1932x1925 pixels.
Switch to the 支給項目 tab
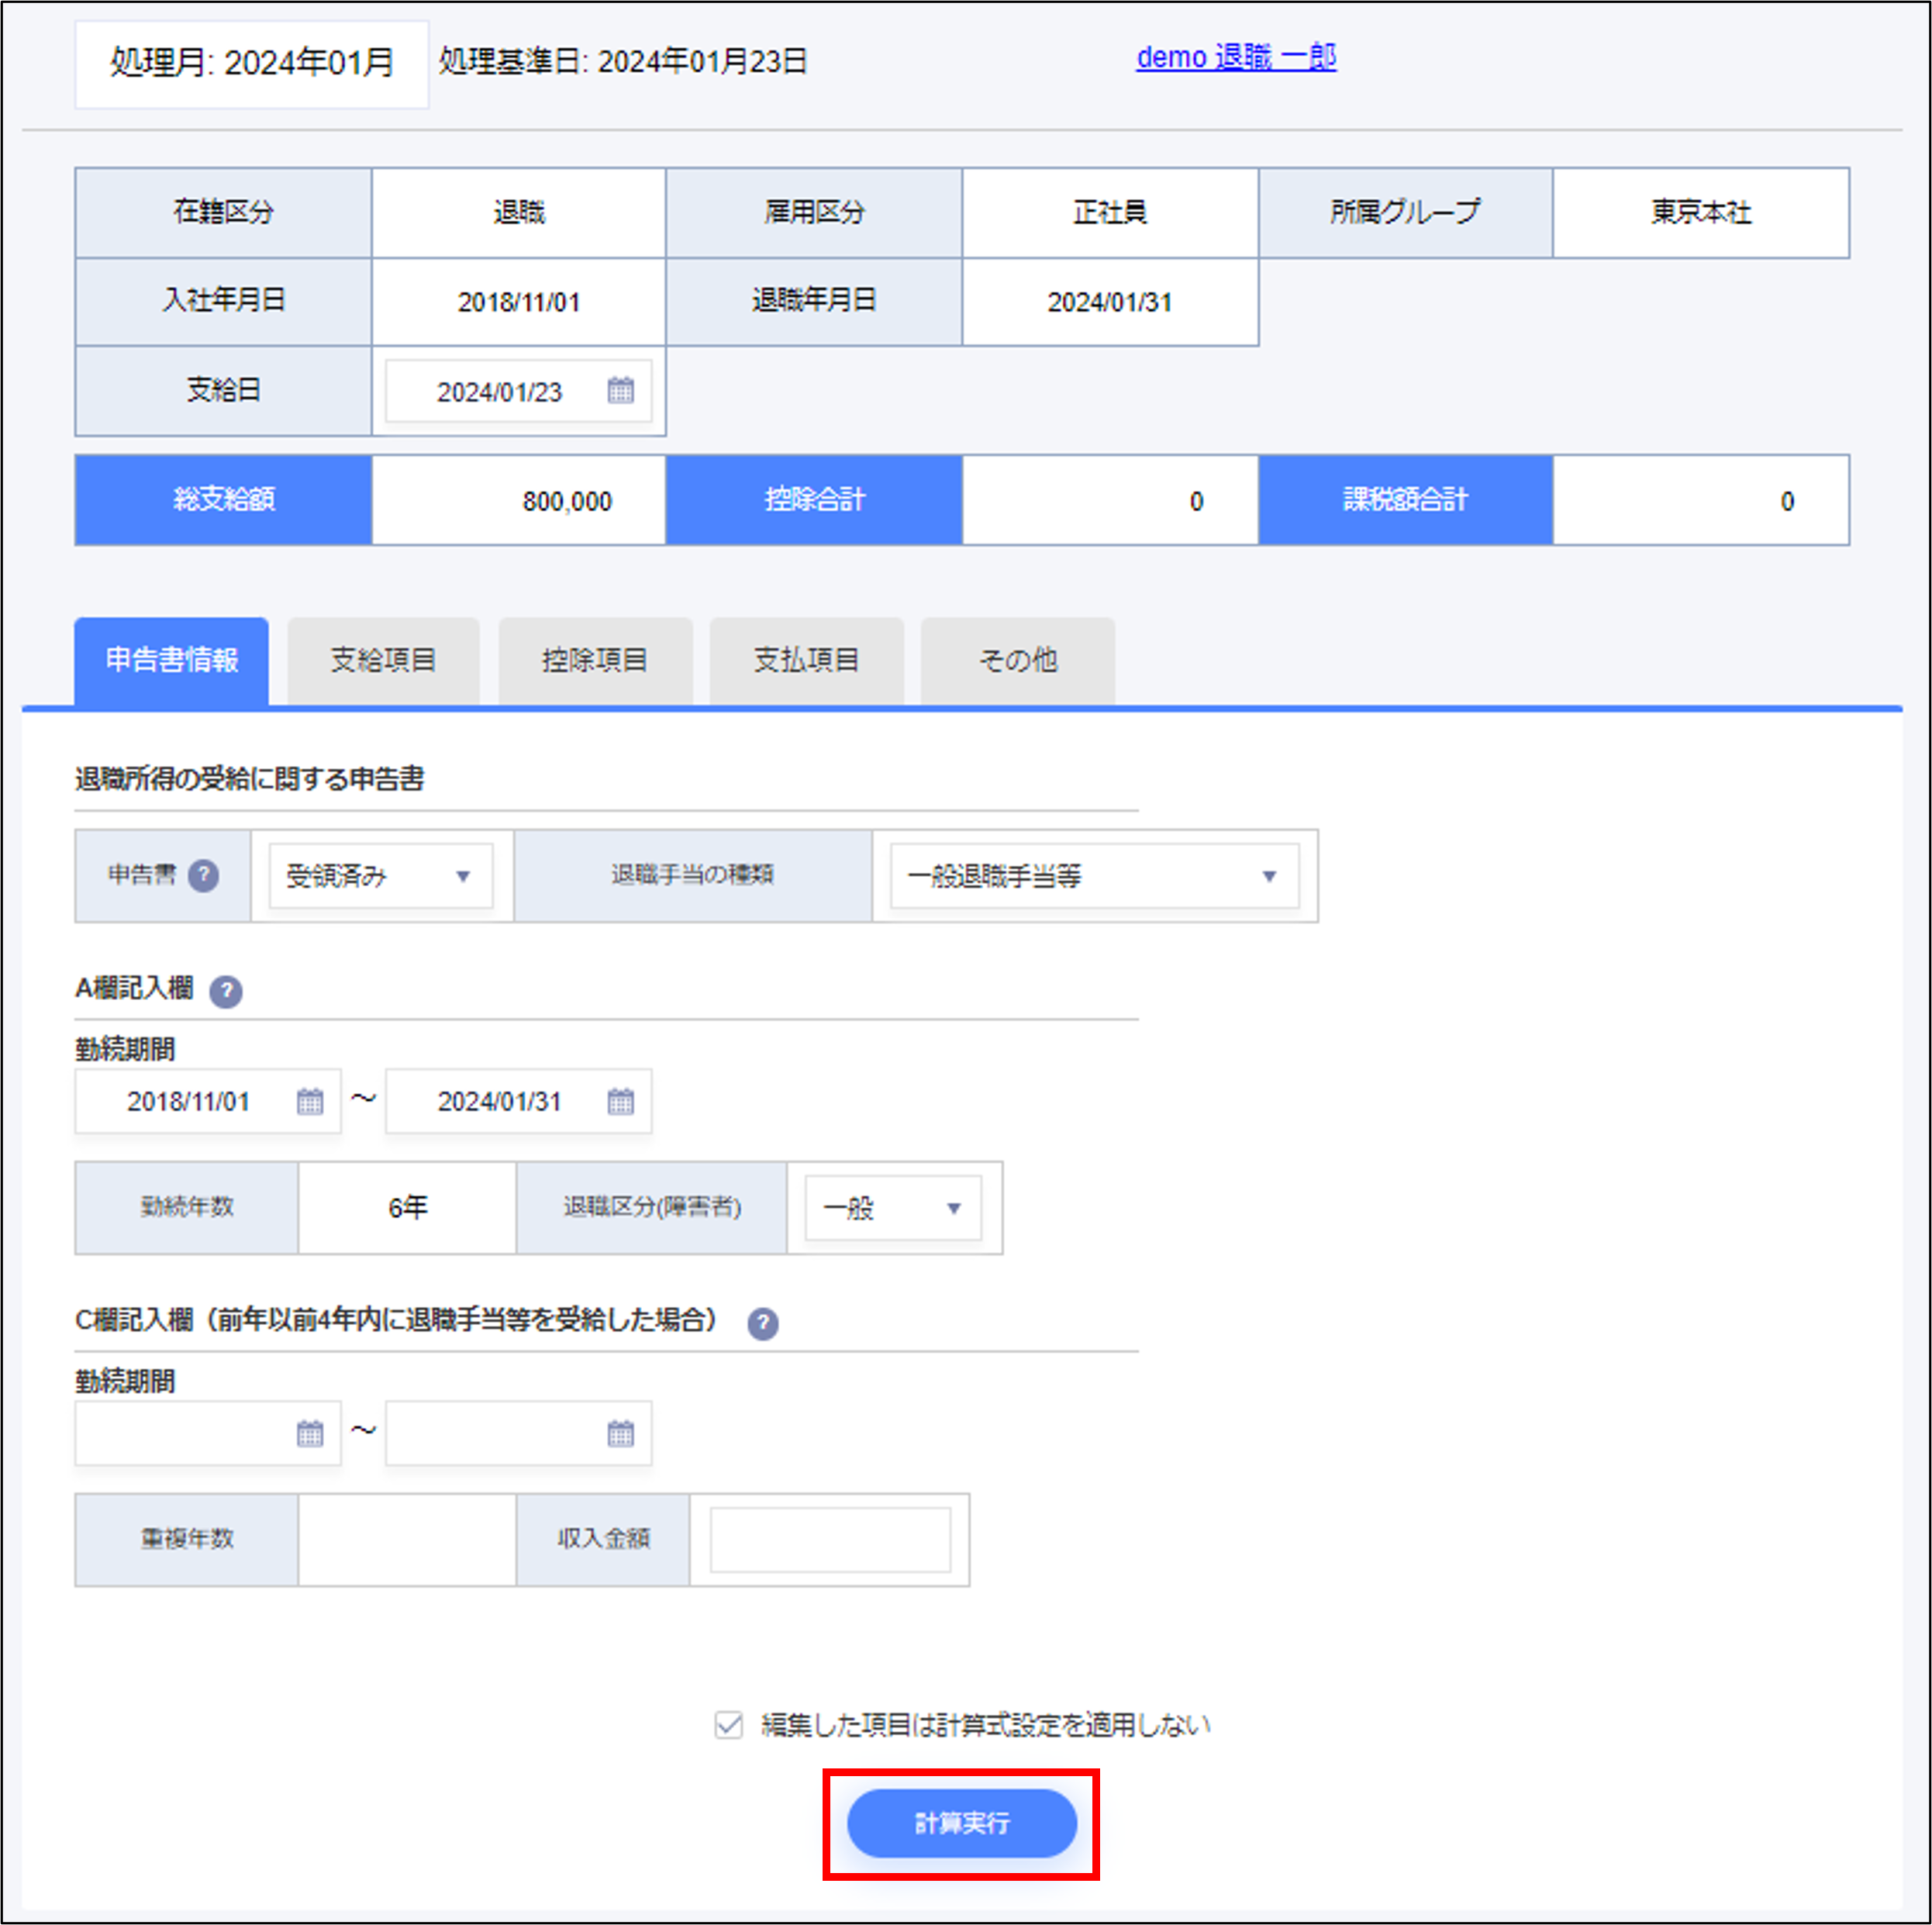383,659
